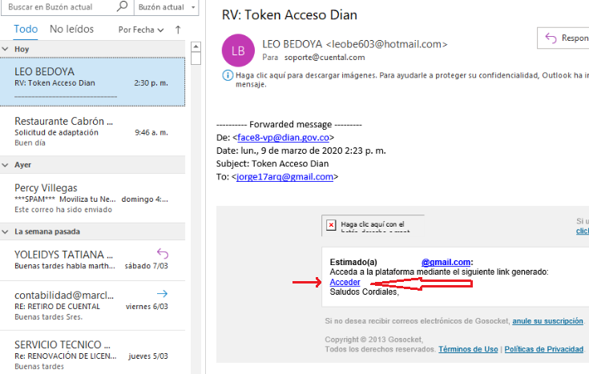Switch to the No leídos tab
This screenshot has width=589, height=374.
click(72, 30)
